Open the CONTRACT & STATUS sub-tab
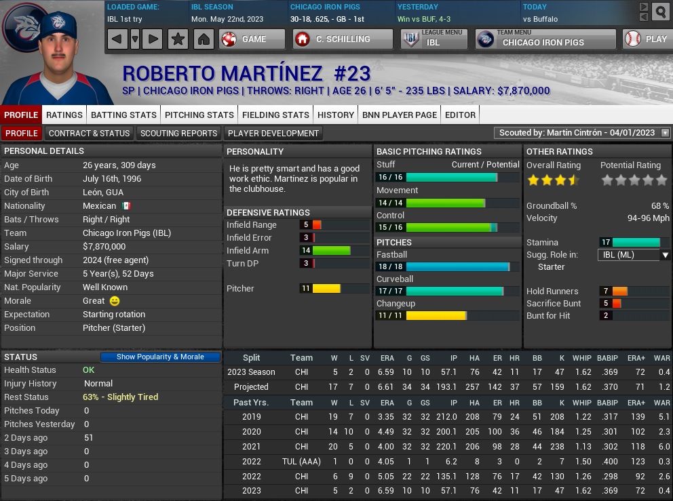 (90, 134)
